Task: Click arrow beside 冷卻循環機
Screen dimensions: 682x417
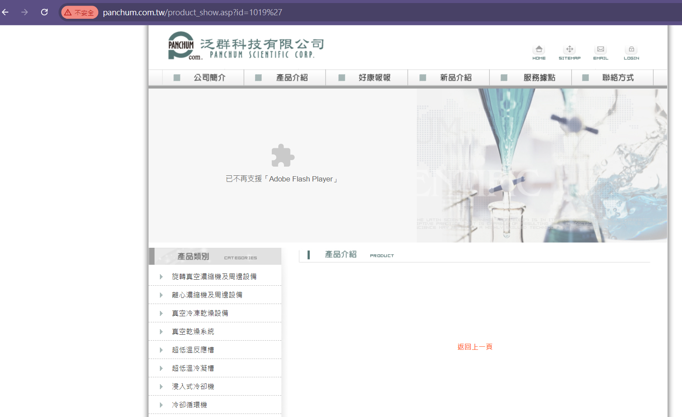Action: click(161, 405)
